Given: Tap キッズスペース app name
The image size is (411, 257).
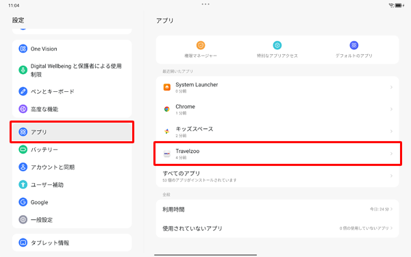Looking at the screenshot, I should [195, 129].
